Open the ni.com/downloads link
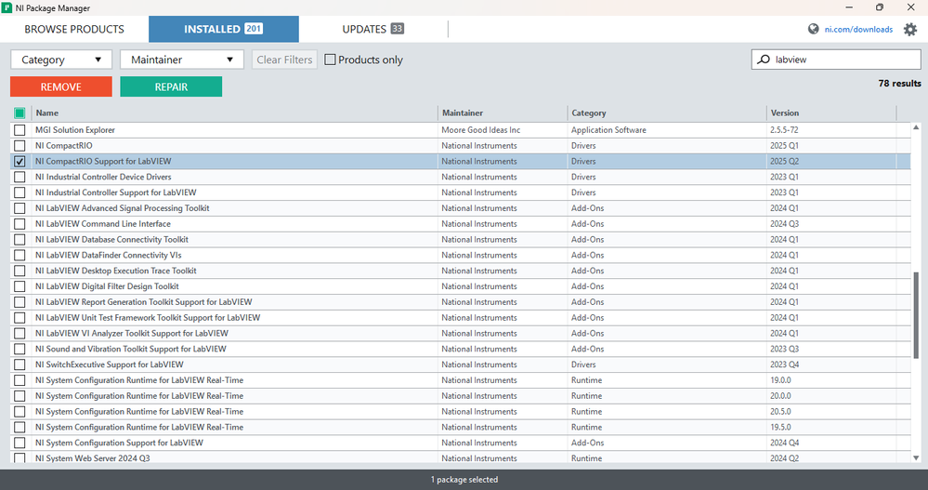The height and width of the screenshot is (490, 928). (858, 29)
